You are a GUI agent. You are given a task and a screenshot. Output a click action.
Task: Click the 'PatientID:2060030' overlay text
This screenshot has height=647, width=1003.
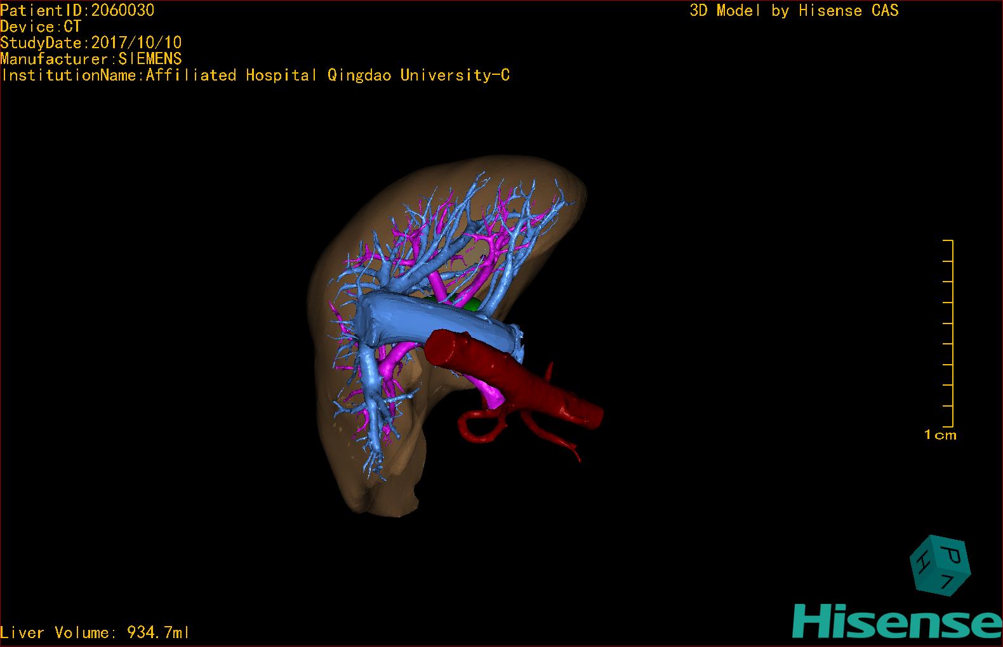point(77,10)
